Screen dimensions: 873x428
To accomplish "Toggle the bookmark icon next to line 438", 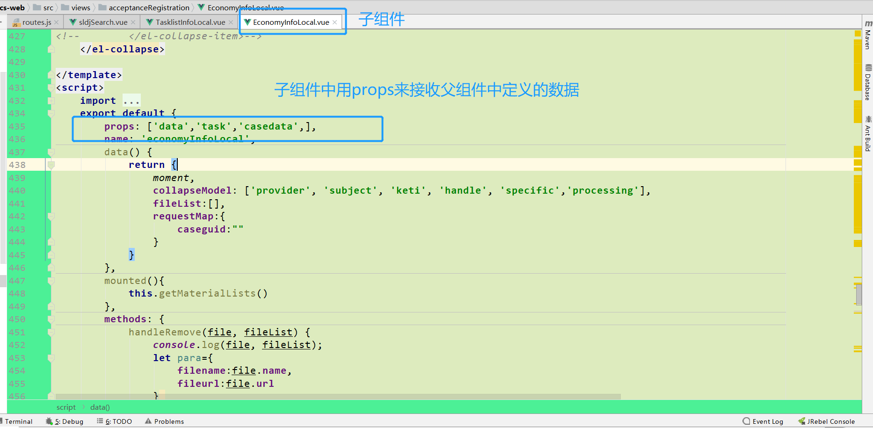I will (x=51, y=165).
